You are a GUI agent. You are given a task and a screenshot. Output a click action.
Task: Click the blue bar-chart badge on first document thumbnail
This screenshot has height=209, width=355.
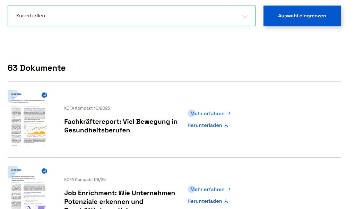[44, 95]
